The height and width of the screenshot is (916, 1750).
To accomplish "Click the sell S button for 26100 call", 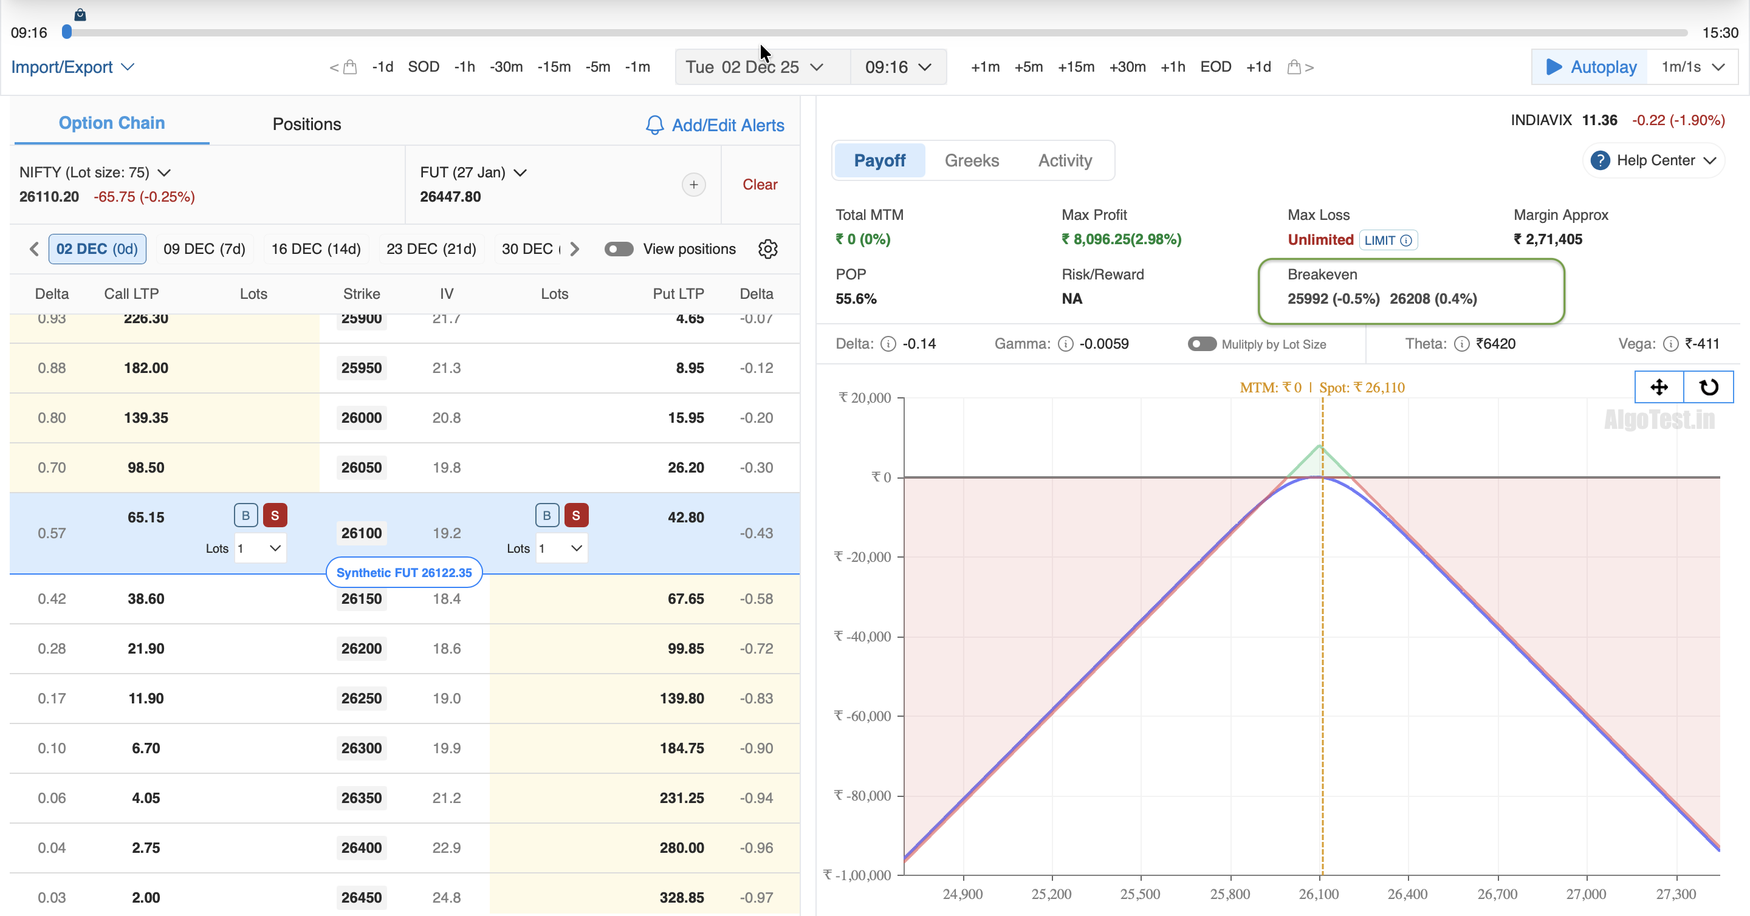I will [x=275, y=515].
